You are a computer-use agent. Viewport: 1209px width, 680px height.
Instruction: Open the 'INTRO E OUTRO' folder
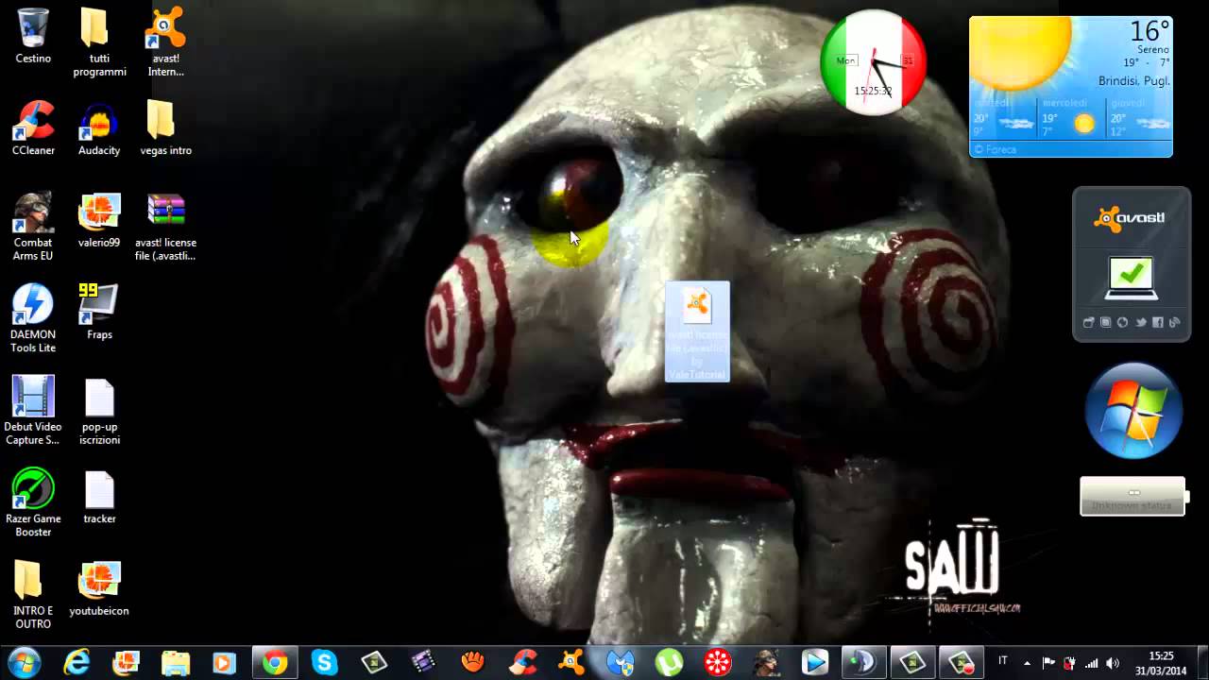[33, 595]
